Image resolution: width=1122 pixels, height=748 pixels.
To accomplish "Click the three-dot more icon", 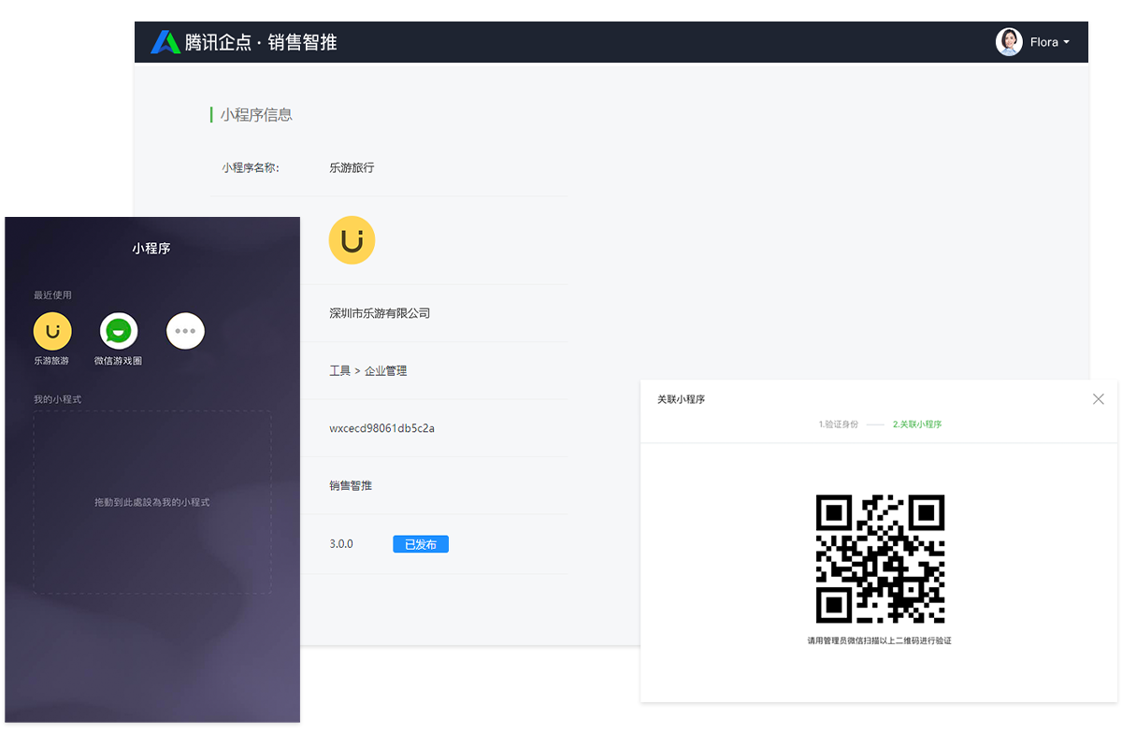I will 185,331.
